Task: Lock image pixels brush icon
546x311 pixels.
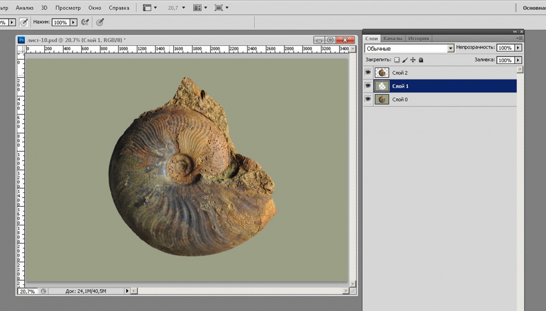Action: pyautogui.click(x=404, y=60)
